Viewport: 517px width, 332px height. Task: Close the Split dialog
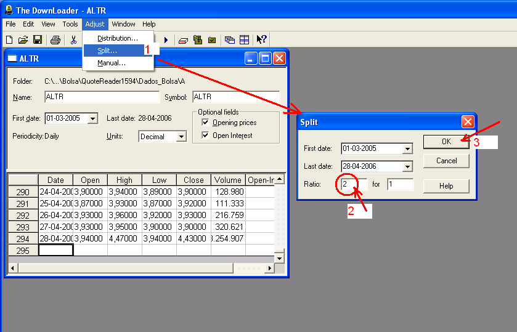pos(468,122)
